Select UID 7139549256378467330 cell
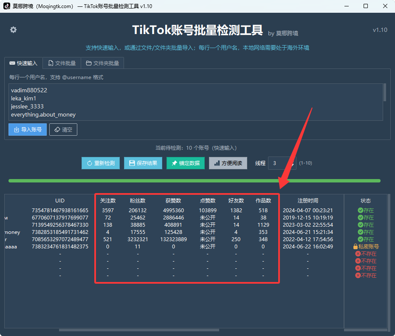395x336 pixels. pyautogui.click(x=60, y=225)
